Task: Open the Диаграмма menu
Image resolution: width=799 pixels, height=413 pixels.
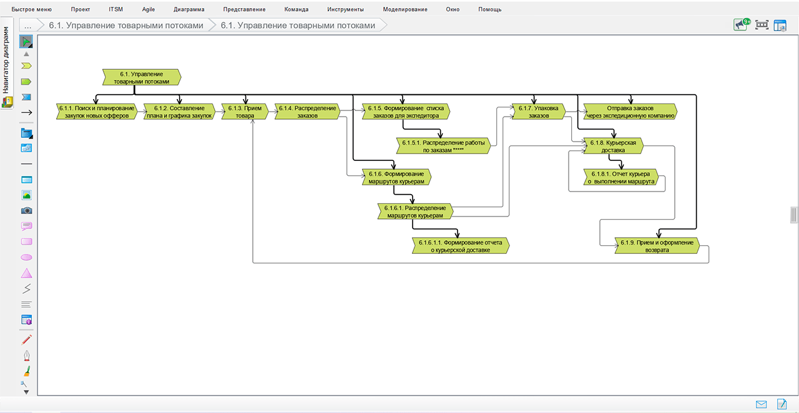Action: click(x=189, y=9)
